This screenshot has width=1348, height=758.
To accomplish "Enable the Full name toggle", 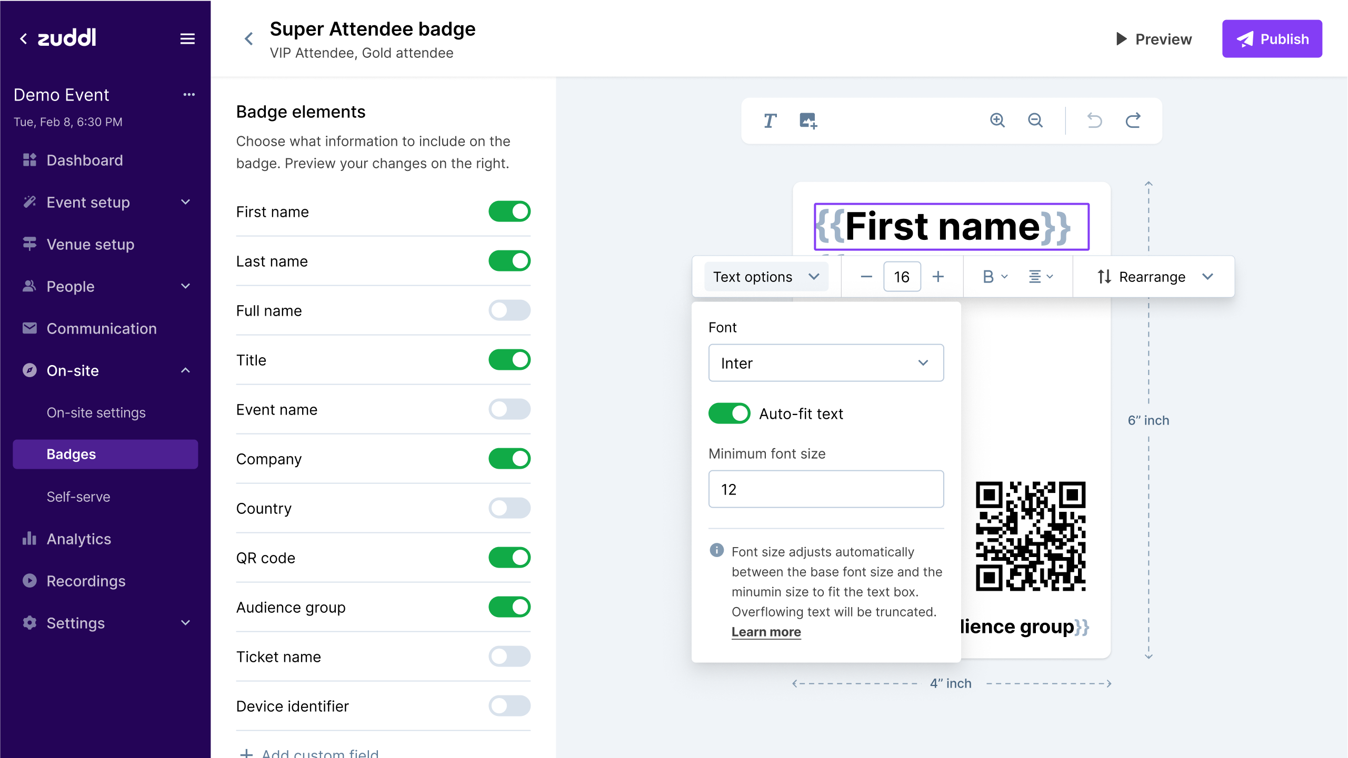I will pyautogui.click(x=509, y=310).
